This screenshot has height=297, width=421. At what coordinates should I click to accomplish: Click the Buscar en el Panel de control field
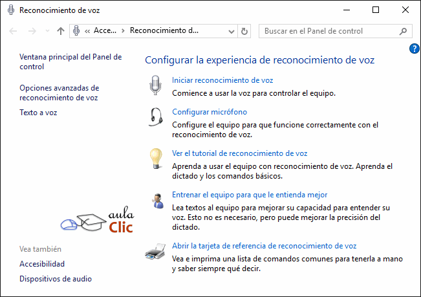click(x=330, y=31)
